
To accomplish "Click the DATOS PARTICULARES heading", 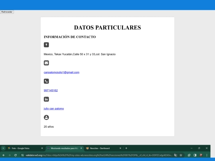I will coord(107,27).
